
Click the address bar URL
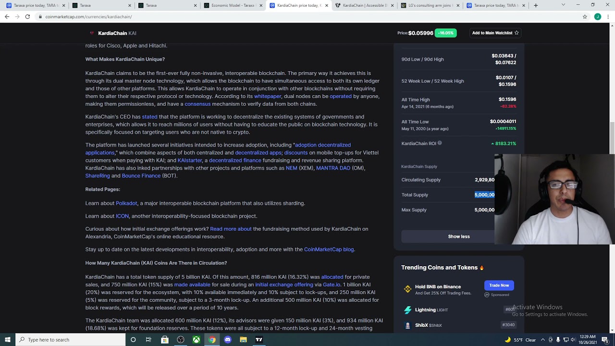88,16
